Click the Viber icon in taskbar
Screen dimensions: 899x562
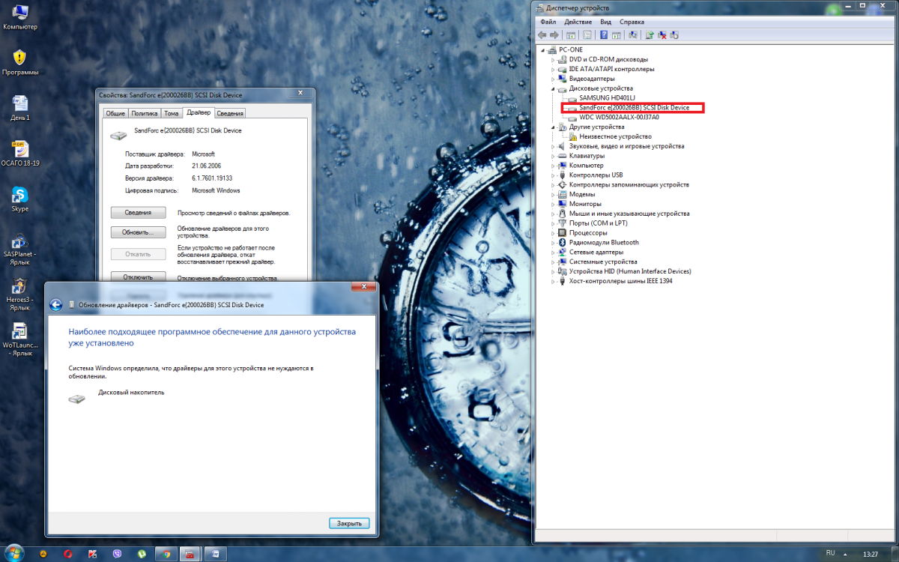(117, 555)
